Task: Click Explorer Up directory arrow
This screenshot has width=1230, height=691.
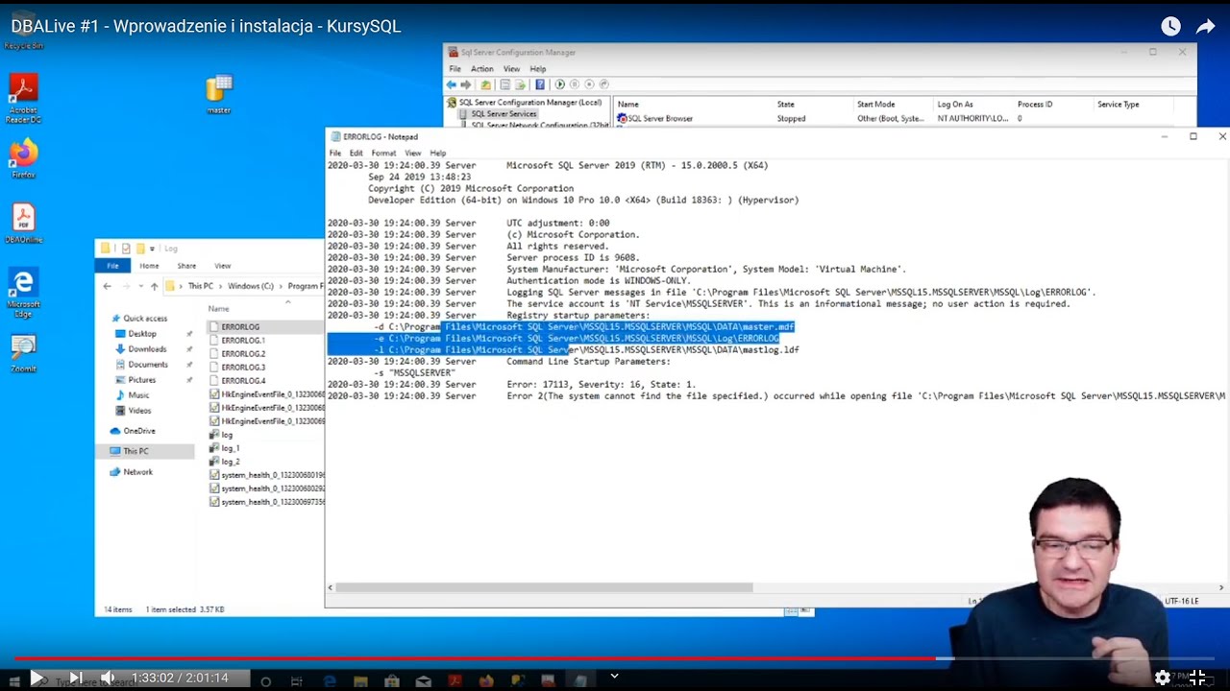Action: click(154, 286)
